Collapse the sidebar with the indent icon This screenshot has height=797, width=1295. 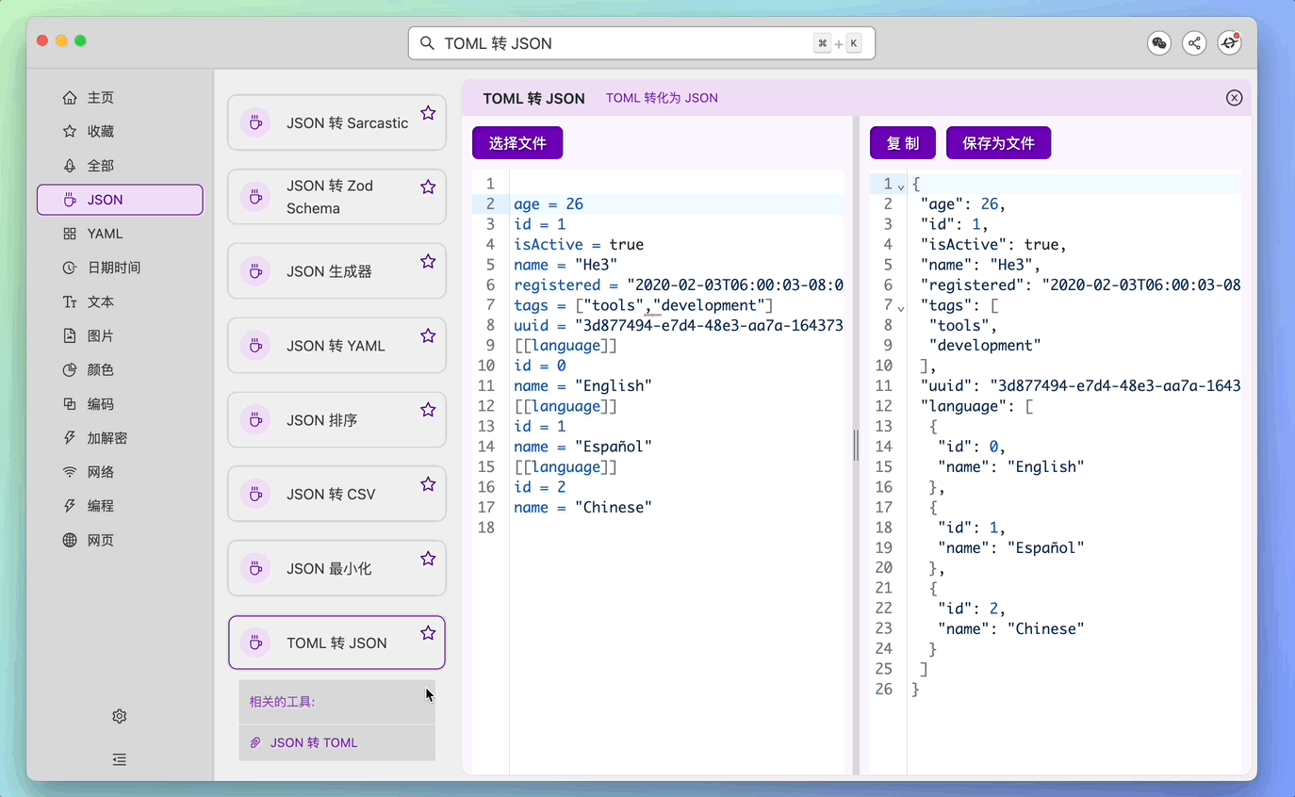(120, 759)
